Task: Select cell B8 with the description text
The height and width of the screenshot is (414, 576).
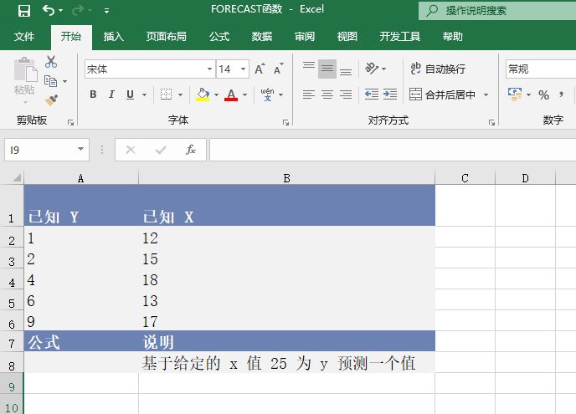Action: [x=286, y=363]
